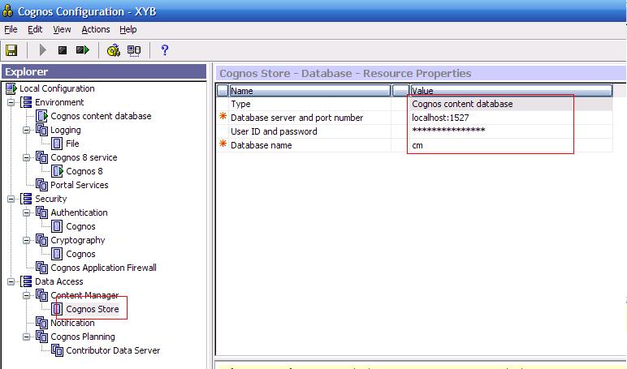Click the Portal Services icon
The height and width of the screenshot is (369, 627).
[x=41, y=185]
